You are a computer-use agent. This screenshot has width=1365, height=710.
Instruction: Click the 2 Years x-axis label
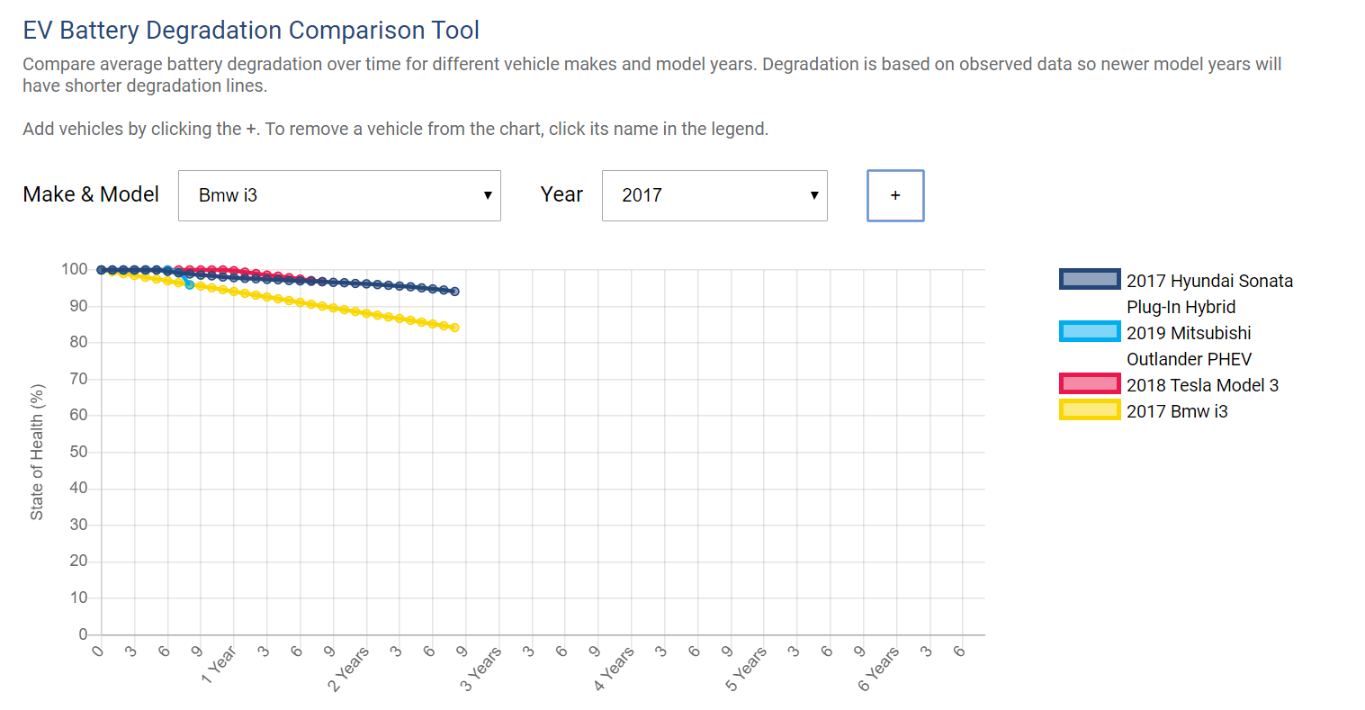point(348,669)
